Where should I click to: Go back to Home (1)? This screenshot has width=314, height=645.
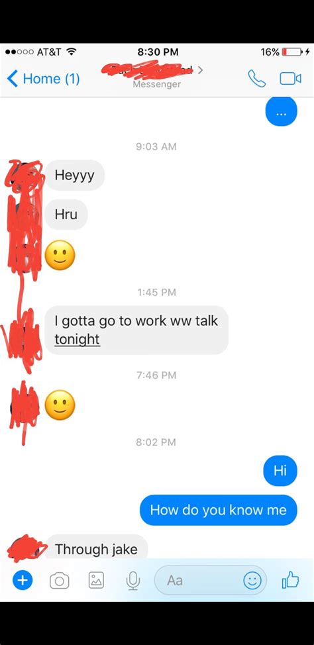44,78
